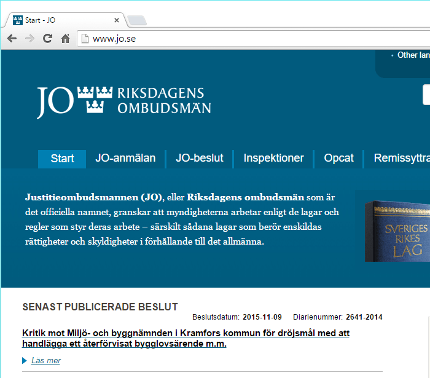Click the www.jo.se address bar
Viewport: 430px width, 378px height.
pos(252,39)
